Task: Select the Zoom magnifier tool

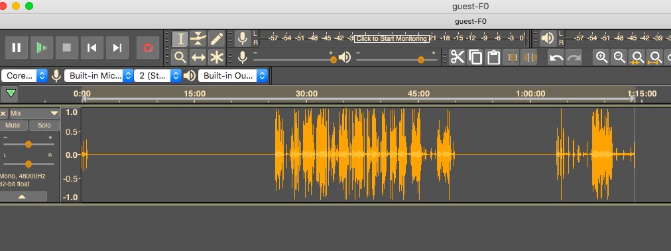Action: click(x=180, y=57)
